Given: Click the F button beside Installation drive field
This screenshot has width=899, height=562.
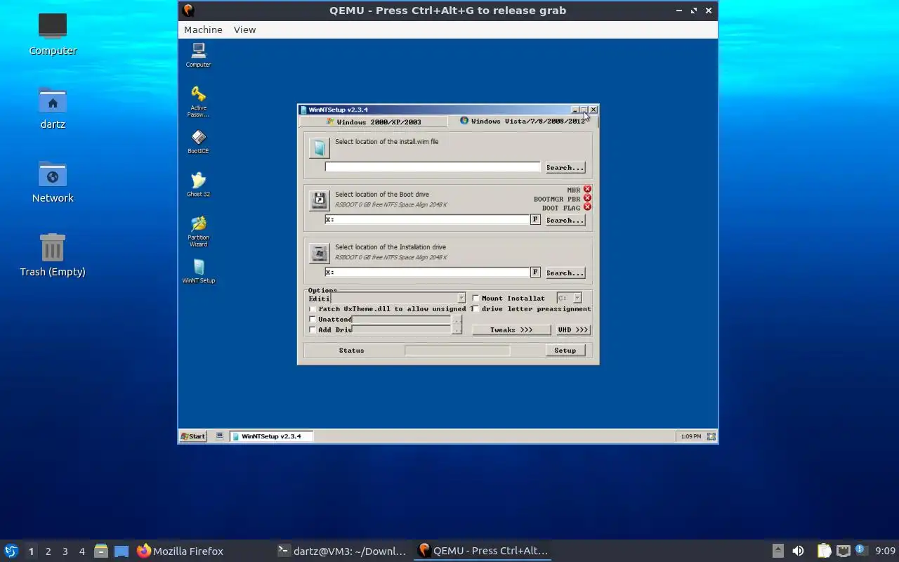Looking at the screenshot, I should click(535, 273).
